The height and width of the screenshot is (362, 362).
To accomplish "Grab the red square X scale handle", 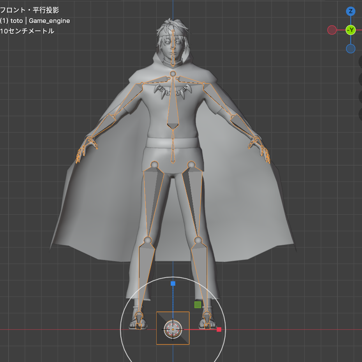I will click(x=219, y=329).
